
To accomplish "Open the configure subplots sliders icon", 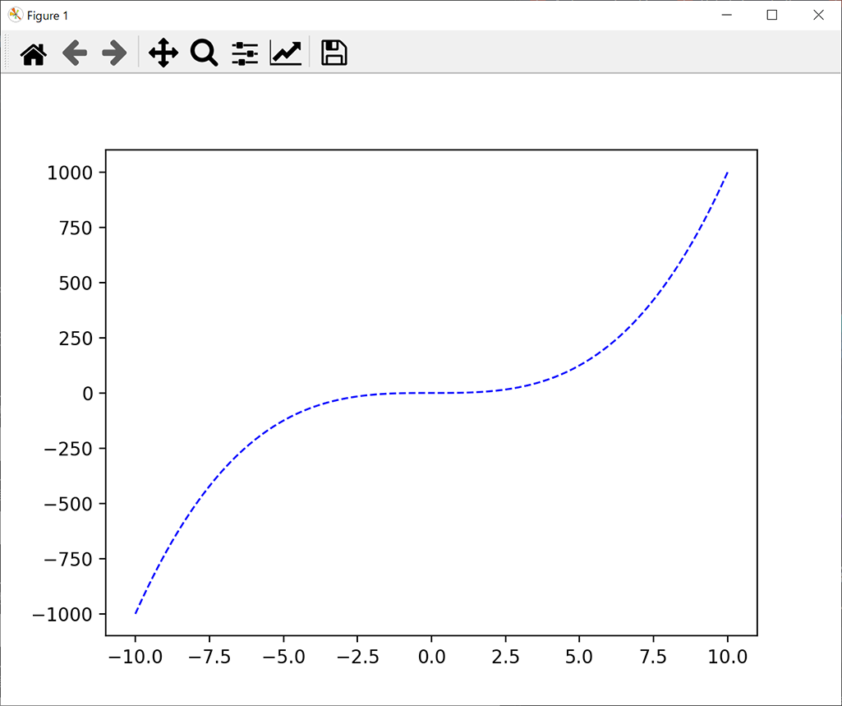I will coord(245,53).
